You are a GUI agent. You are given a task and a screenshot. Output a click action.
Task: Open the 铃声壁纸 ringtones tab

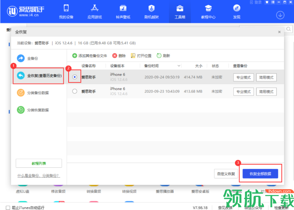pos(123,12)
